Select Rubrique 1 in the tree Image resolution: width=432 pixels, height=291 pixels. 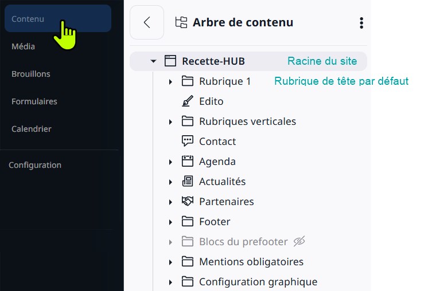pos(225,81)
